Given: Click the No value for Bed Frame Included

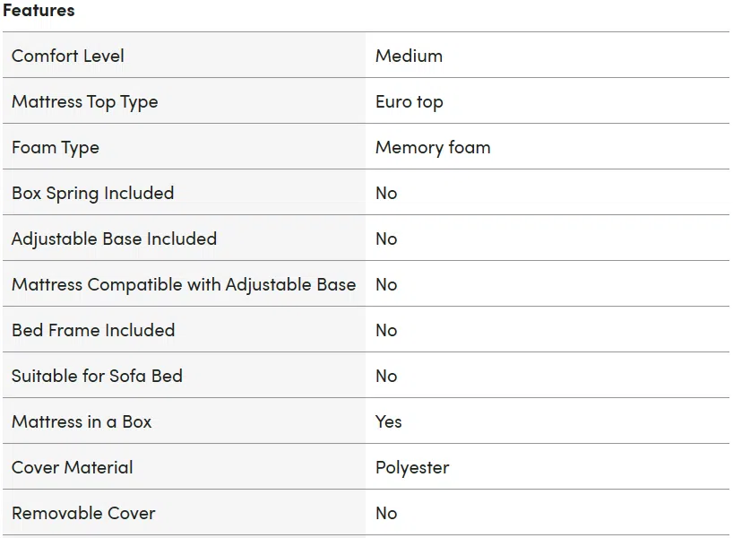Looking at the screenshot, I should [386, 330].
